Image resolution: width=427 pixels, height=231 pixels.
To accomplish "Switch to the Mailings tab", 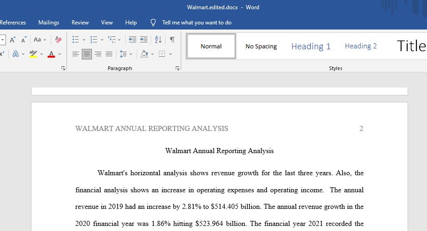I will 49,23.
